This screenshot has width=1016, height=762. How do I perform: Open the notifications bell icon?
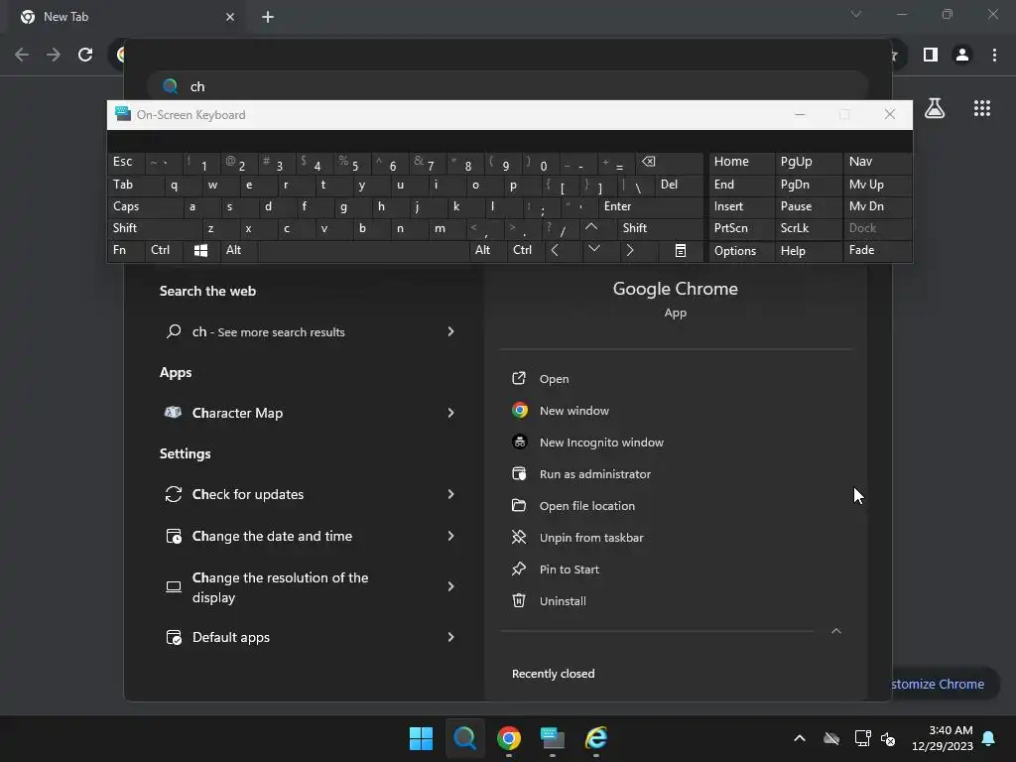[989, 738]
